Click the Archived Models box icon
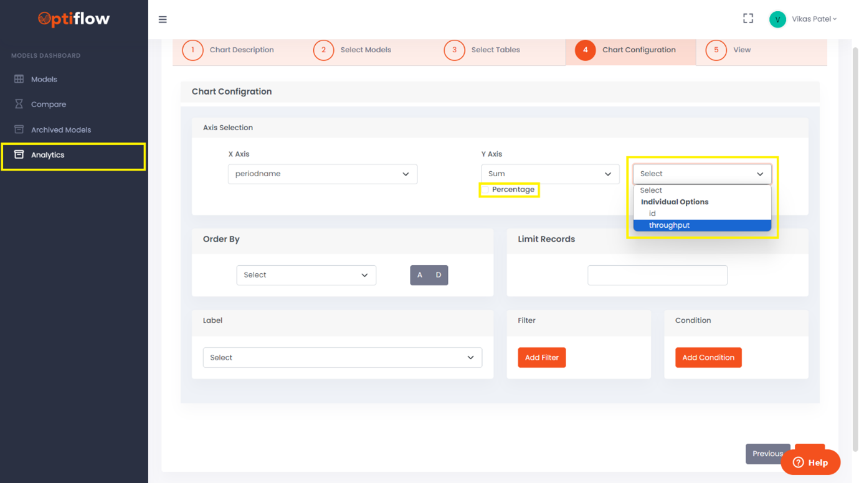This screenshot has width=859, height=483. click(19, 129)
